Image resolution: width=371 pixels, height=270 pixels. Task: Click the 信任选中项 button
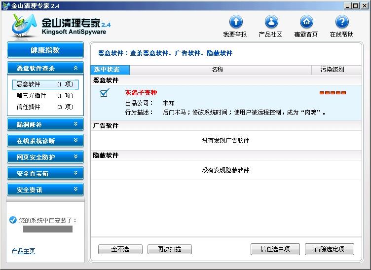coord(275,249)
